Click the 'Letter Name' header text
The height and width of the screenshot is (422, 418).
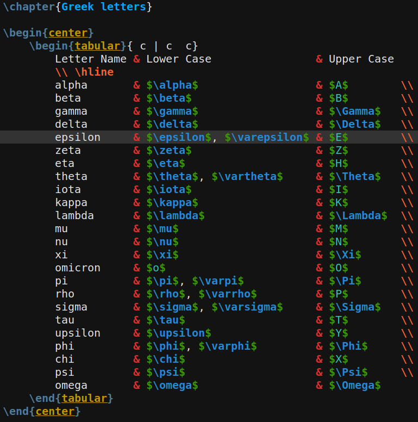tap(91, 59)
